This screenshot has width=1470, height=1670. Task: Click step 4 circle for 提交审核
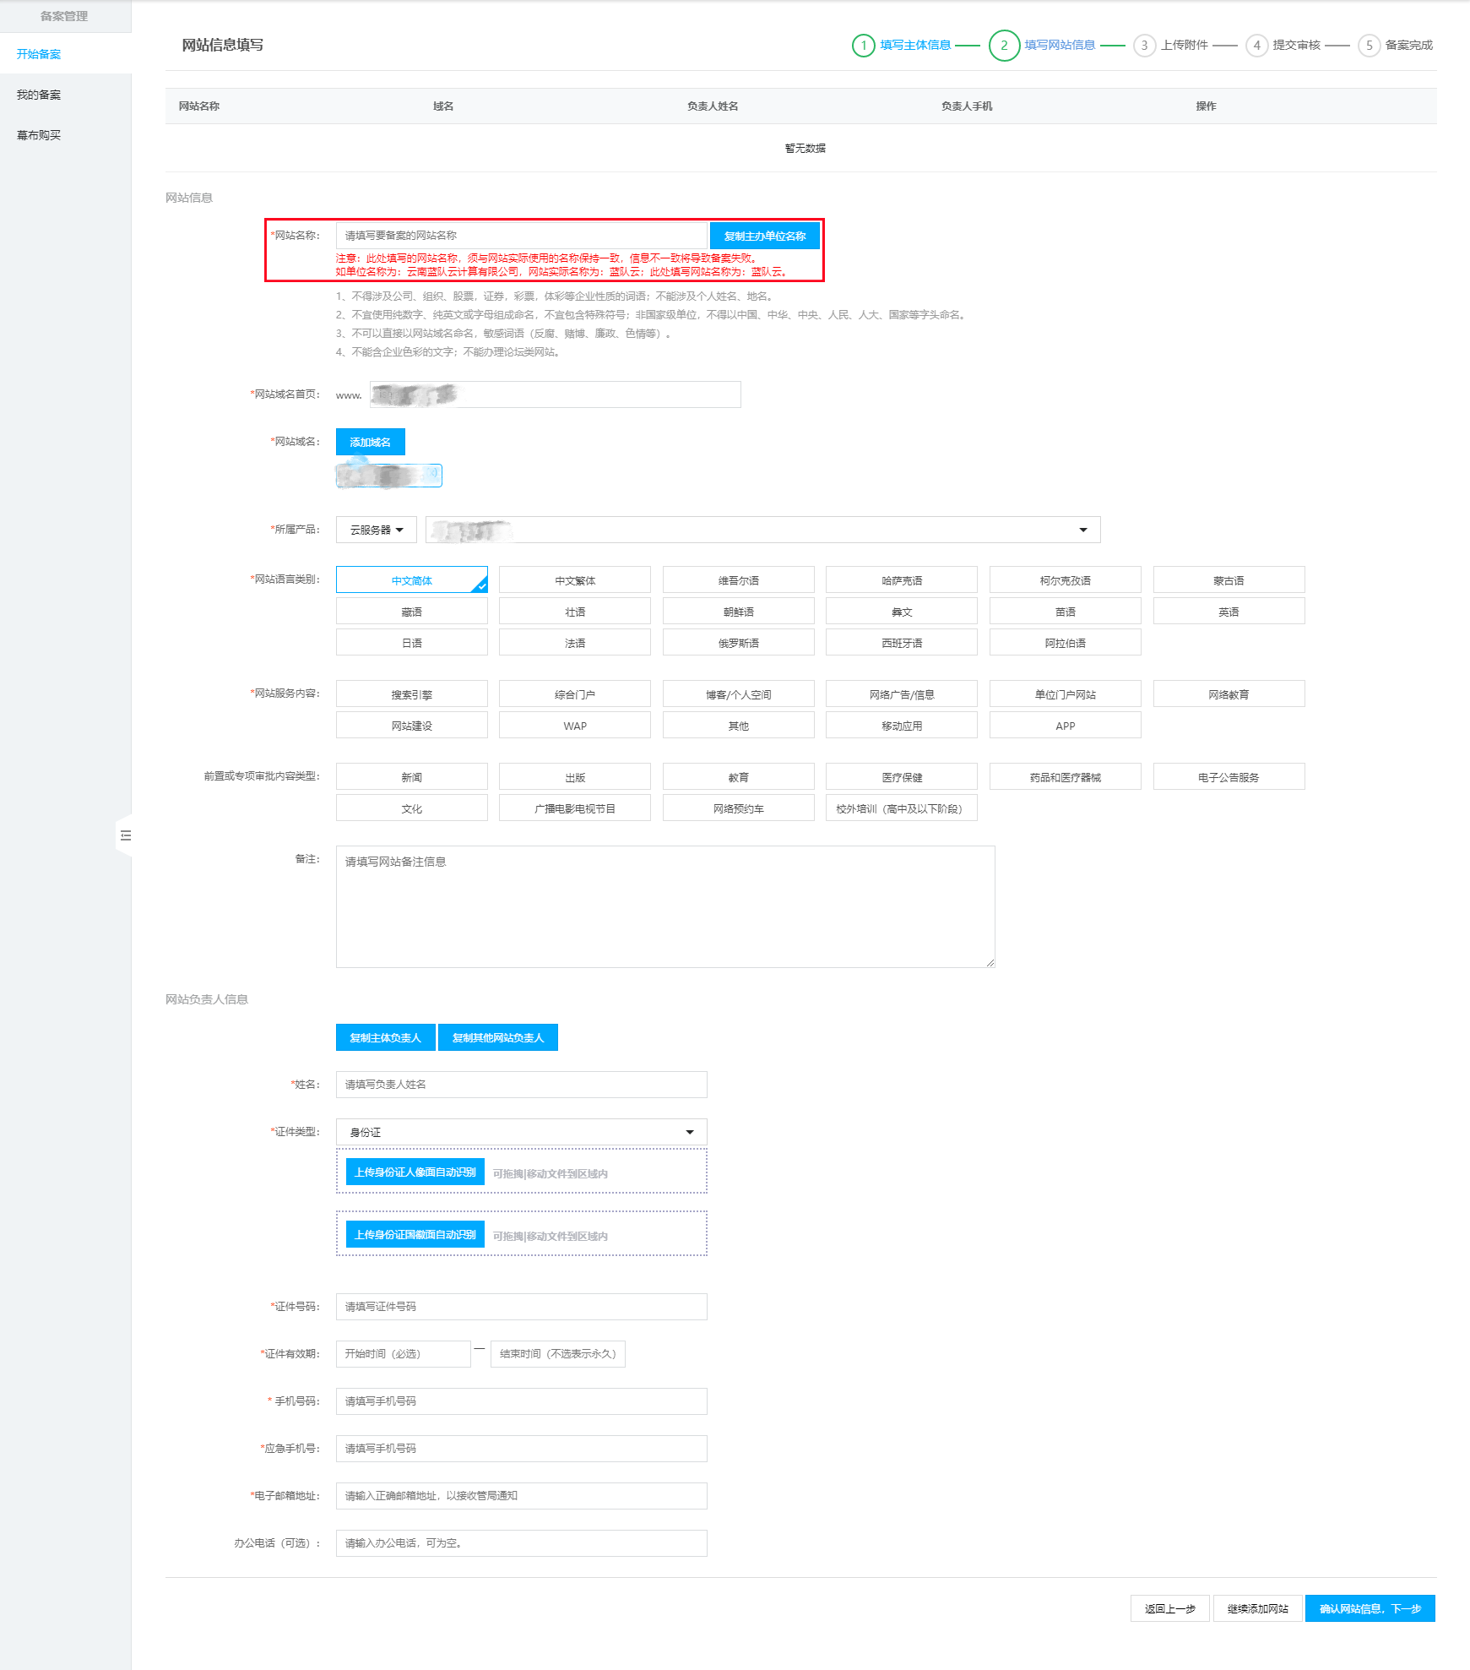pos(1256,46)
